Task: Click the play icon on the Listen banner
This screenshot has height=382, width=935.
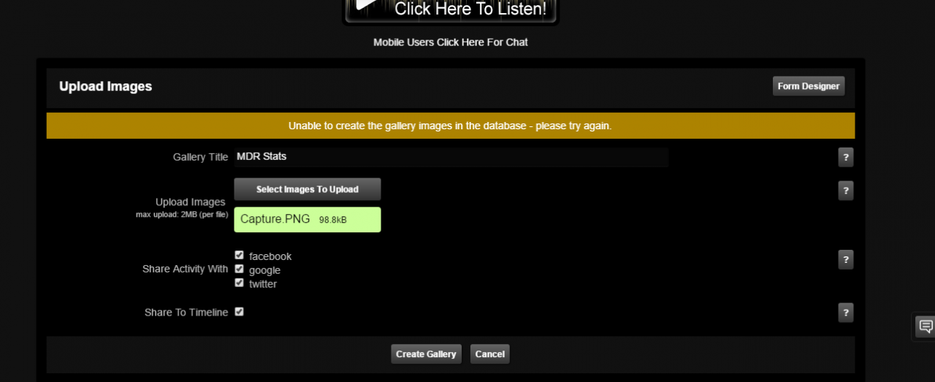Action: 366,4
